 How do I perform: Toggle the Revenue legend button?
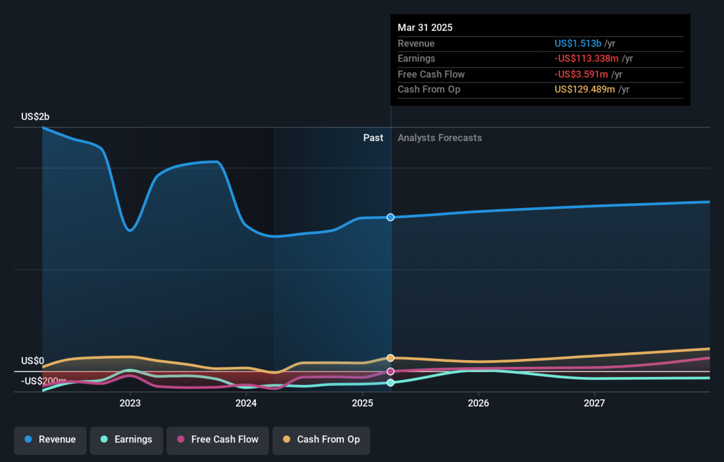point(51,440)
